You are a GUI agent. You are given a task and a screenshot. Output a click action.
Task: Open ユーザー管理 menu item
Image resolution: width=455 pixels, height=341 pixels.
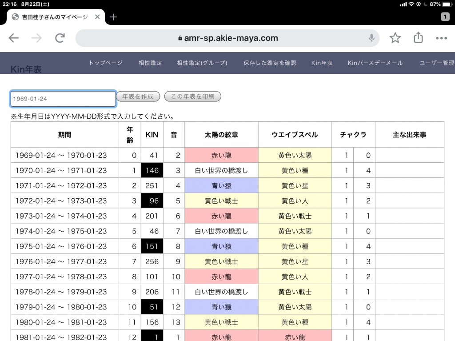[437, 63]
